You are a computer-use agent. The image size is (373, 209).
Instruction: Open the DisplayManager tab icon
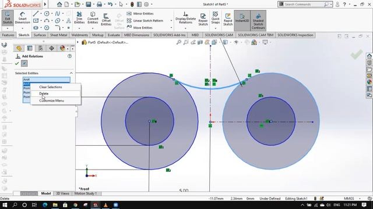[62, 48]
